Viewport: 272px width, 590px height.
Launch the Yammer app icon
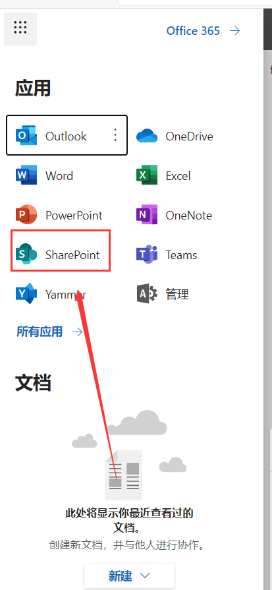26,294
